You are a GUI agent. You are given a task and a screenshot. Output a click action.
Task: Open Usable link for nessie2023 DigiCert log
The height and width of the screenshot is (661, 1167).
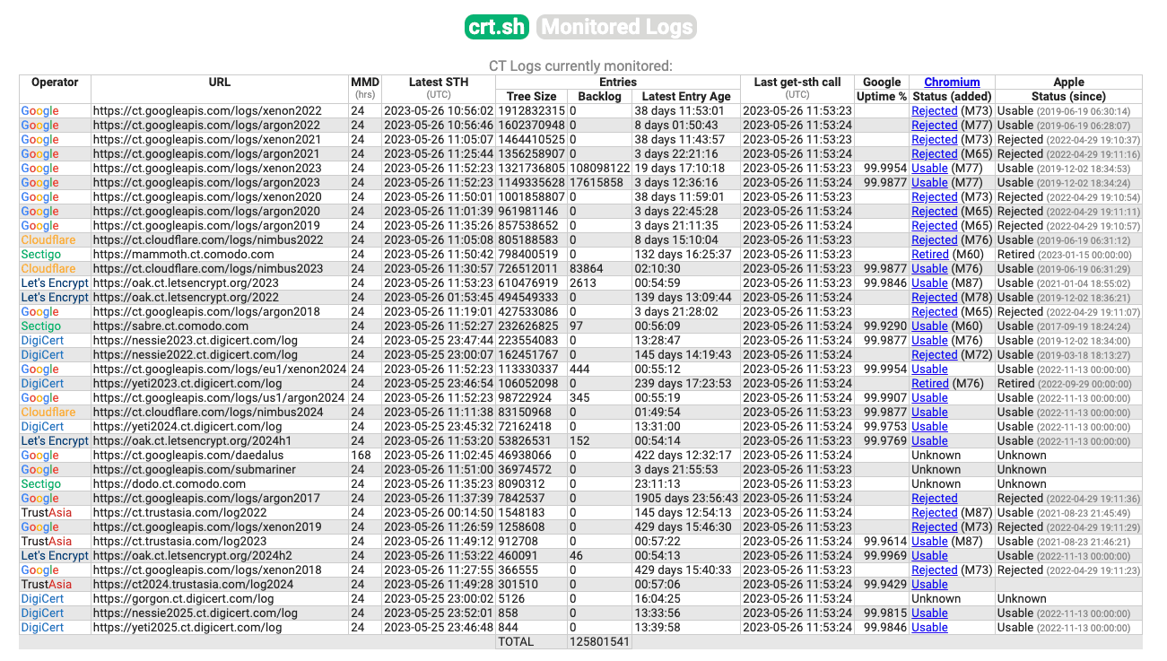[929, 340]
